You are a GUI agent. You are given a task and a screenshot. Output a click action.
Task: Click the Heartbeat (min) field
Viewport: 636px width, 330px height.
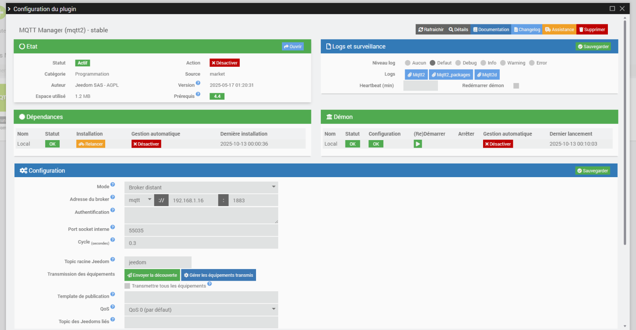[420, 86]
